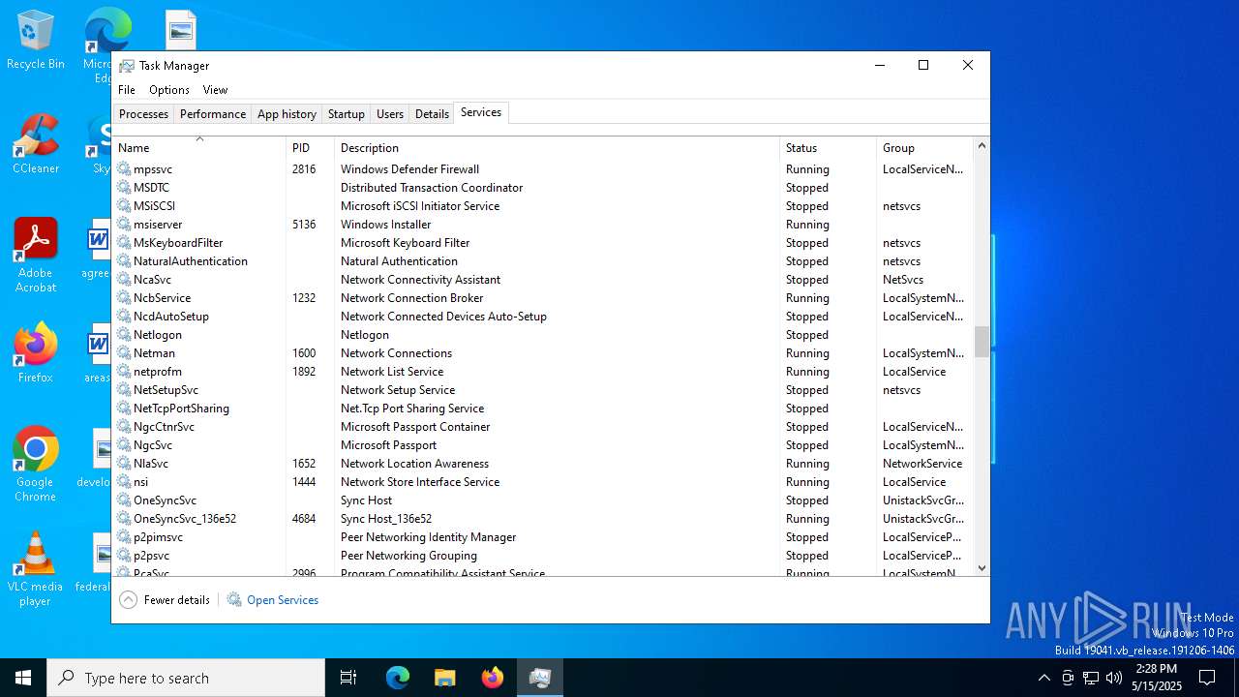Sort services by the Description column
This screenshot has height=697, width=1239.
click(x=558, y=148)
